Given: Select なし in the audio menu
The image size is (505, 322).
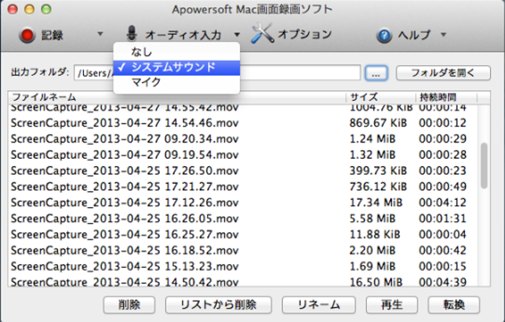Looking at the screenshot, I should tap(177, 52).
